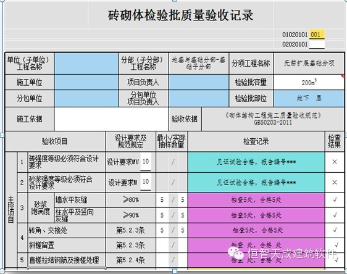Click the top center selection handle

pyautogui.click(x=175, y=1)
